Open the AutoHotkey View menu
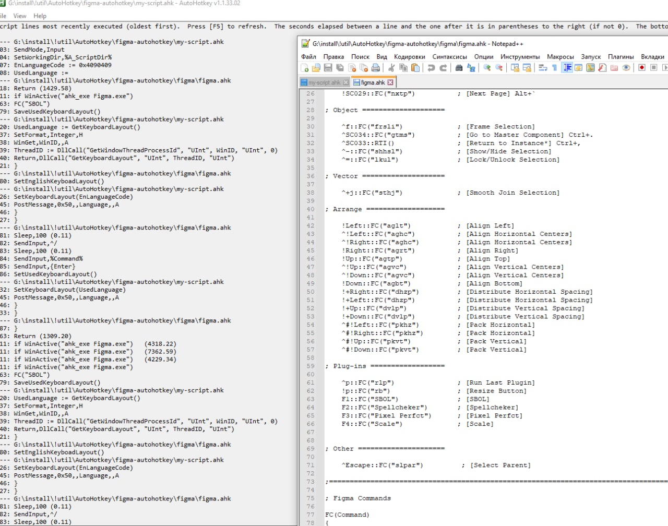Screen dimensions: 668x526 point(20,16)
